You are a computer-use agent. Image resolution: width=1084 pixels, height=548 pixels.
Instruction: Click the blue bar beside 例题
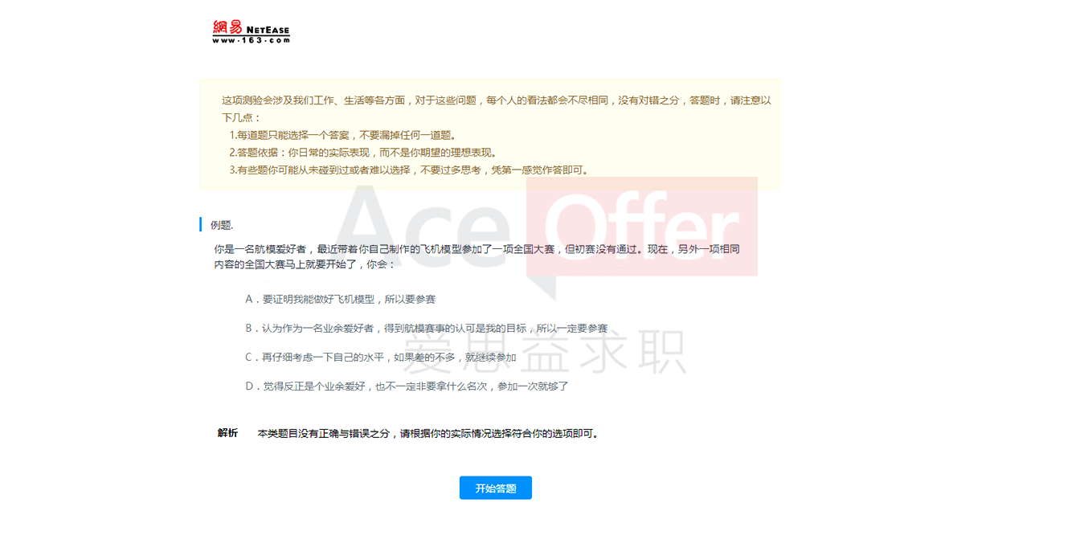click(200, 224)
